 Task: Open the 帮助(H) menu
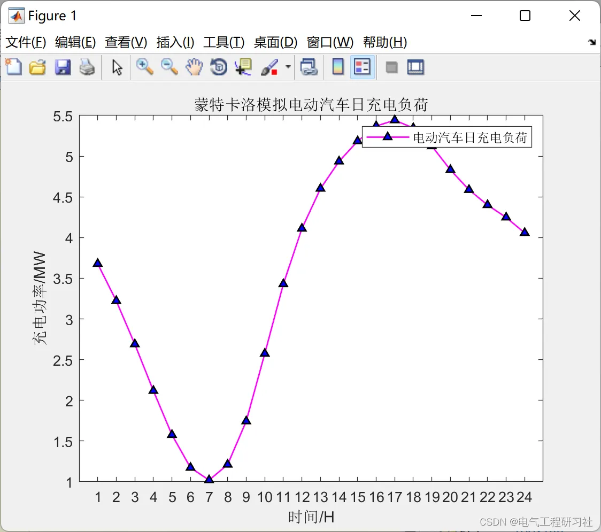(x=385, y=42)
